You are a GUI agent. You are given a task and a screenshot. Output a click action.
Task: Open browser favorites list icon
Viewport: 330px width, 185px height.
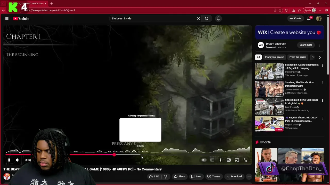299,10
